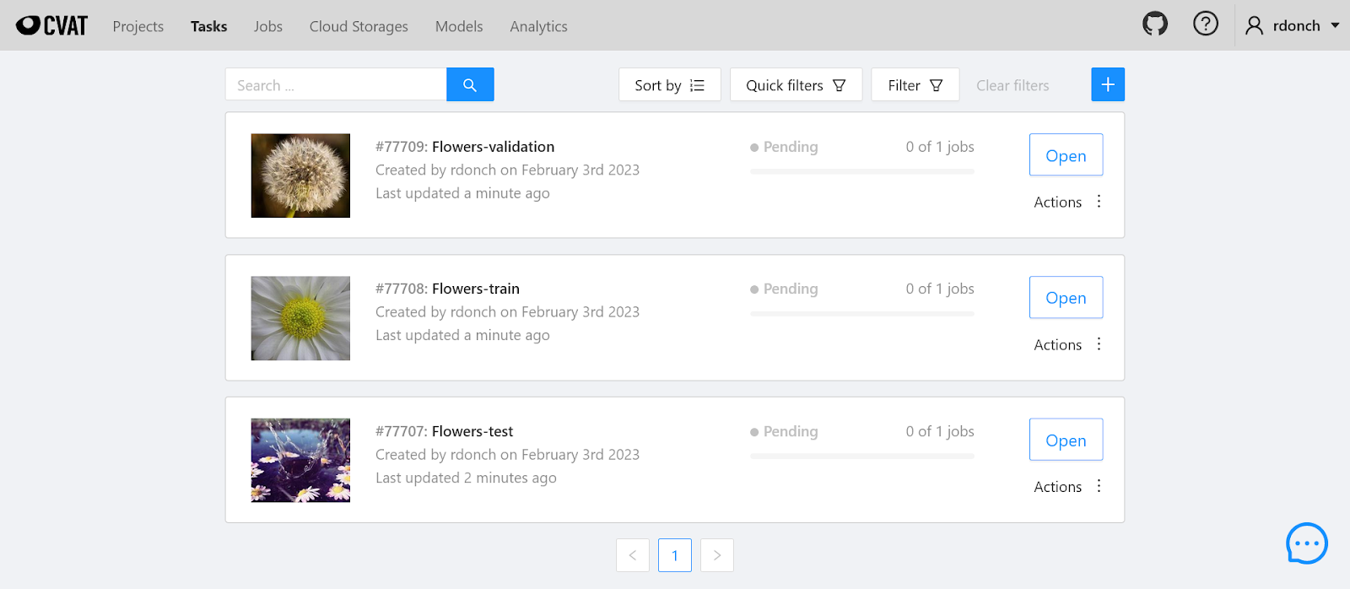Open Actions menu for Flowers-train
The width and height of the screenshot is (1350, 589).
(x=1068, y=344)
